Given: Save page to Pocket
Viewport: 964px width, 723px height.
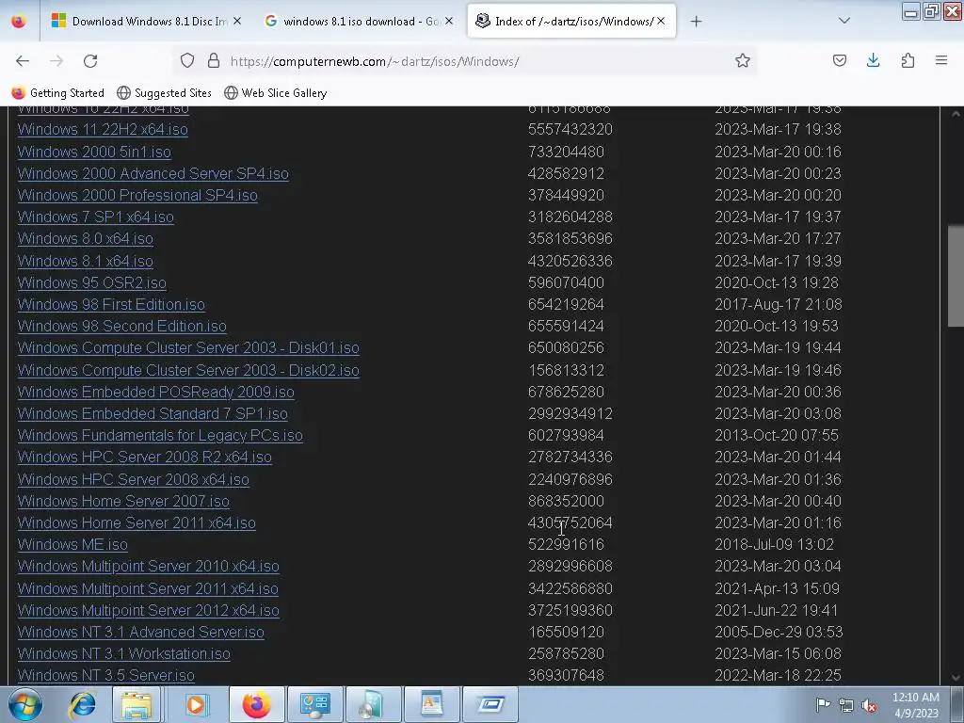Looking at the screenshot, I should [839, 61].
